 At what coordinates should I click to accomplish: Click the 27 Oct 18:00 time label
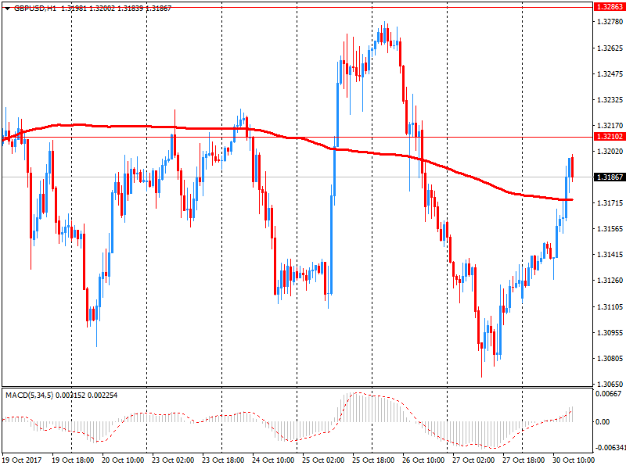[523, 460]
